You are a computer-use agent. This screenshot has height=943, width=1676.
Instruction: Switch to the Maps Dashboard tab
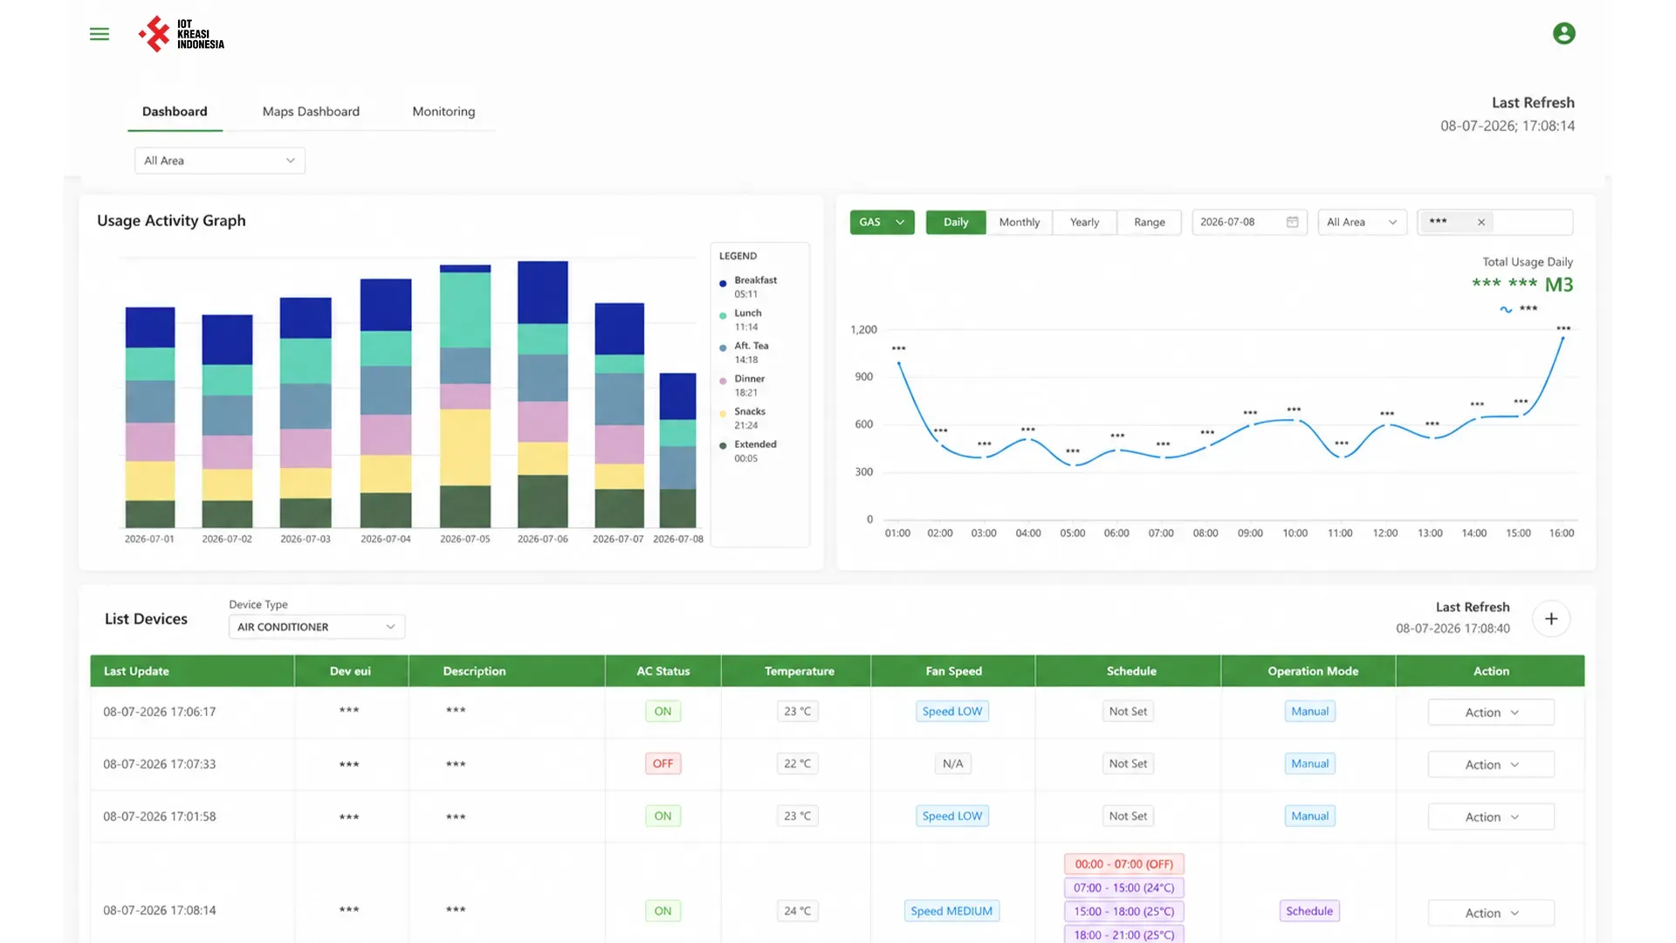tap(311, 112)
